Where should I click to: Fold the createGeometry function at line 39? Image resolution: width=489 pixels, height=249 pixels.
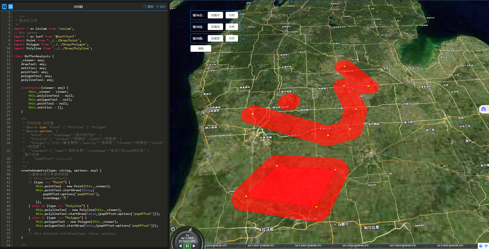pos(12,171)
